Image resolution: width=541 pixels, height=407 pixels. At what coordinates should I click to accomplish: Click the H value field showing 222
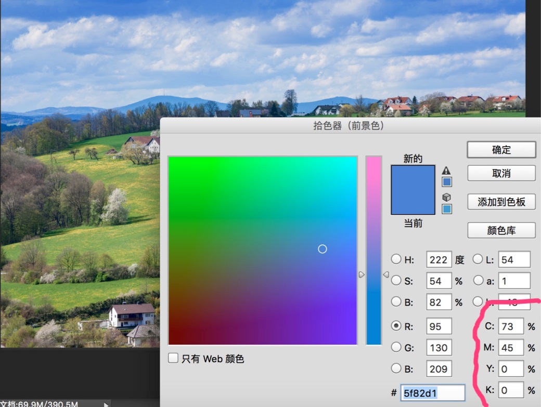pos(439,259)
